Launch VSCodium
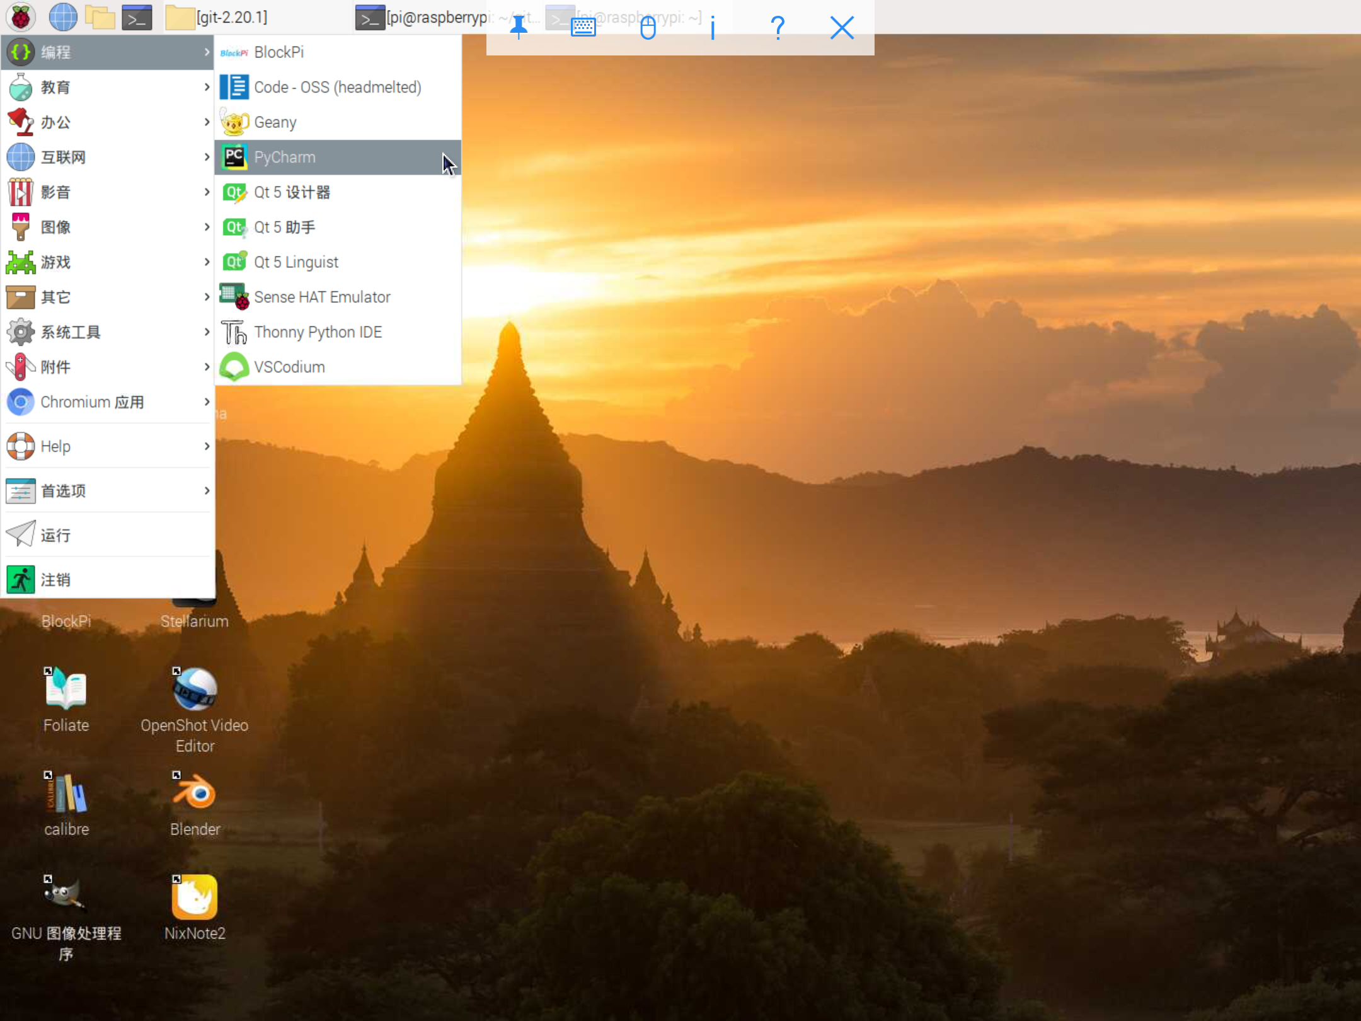The image size is (1361, 1021). (338, 367)
